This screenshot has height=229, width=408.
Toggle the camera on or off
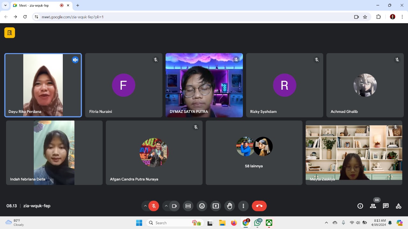(x=174, y=206)
